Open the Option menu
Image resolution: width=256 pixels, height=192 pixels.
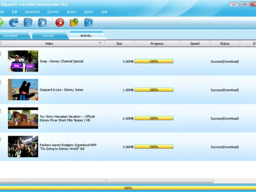pos(89,12)
